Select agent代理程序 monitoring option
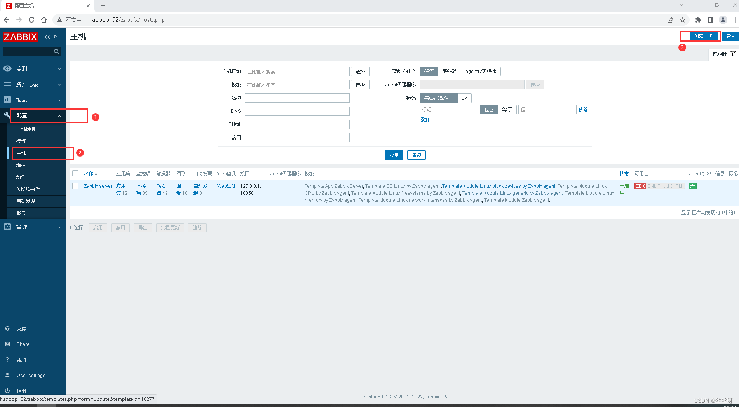 click(x=481, y=72)
